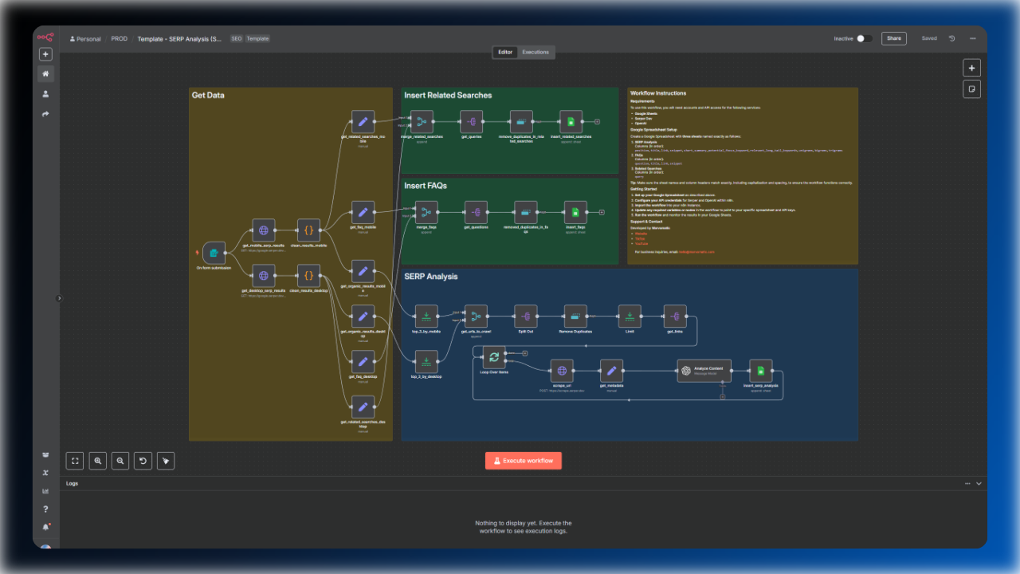
Task: Switch to the Executions tab
Action: point(535,53)
